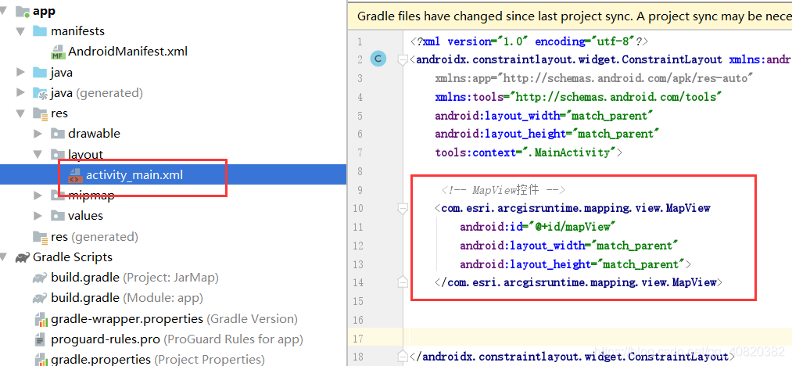Image resolution: width=792 pixels, height=366 pixels.
Task: Click layout_width attribute on line 5
Action: [544, 116]
